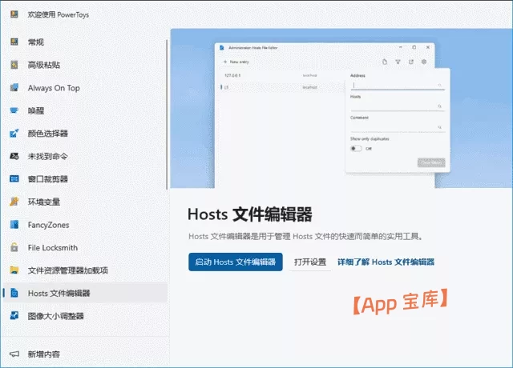The width and height of the screenshot is (513, 368).
Task: Open 颜色选择器 module page
Action: coord(85,134)
